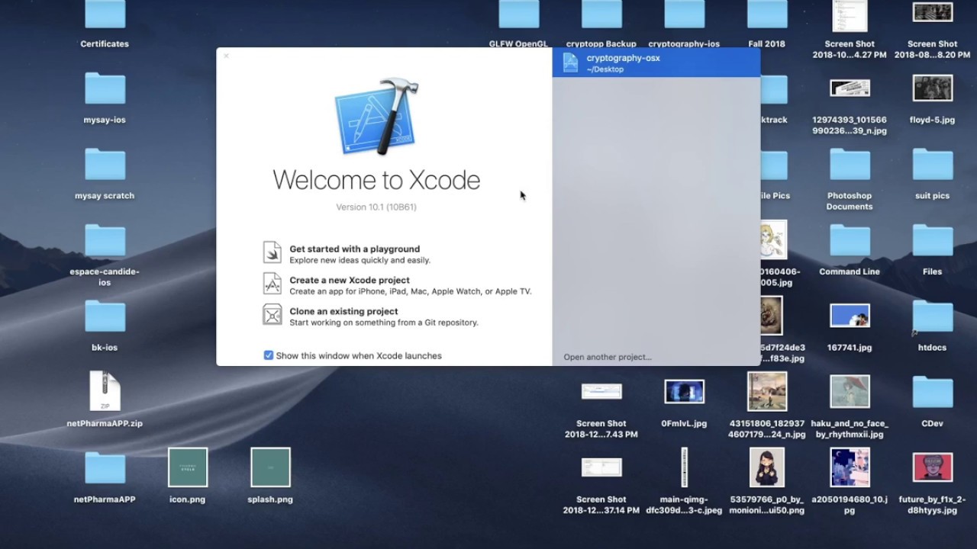Select the 43151806_182937 jpg image file
The height and width of the screenshot is (549, 977).
[x=767, y=391]
